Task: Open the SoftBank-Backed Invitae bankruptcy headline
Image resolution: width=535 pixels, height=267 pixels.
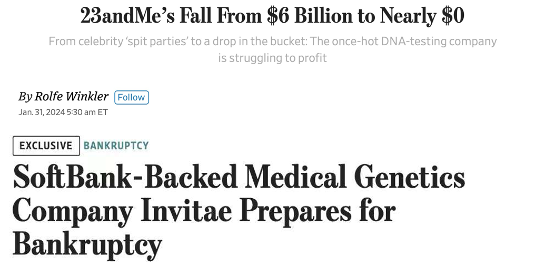Action: (239, 210)
